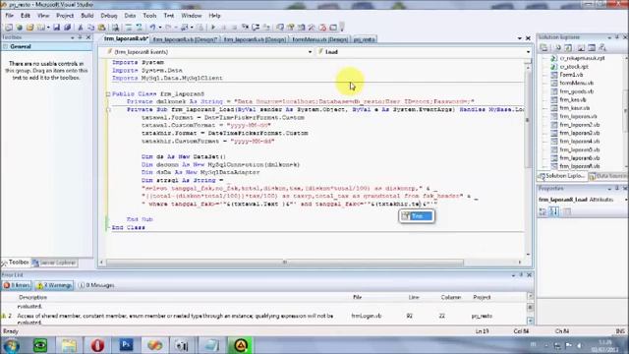This screenshot has width=629, height=354.
Task: Click the Uncomment lines icon
Action: coord(139,28)
